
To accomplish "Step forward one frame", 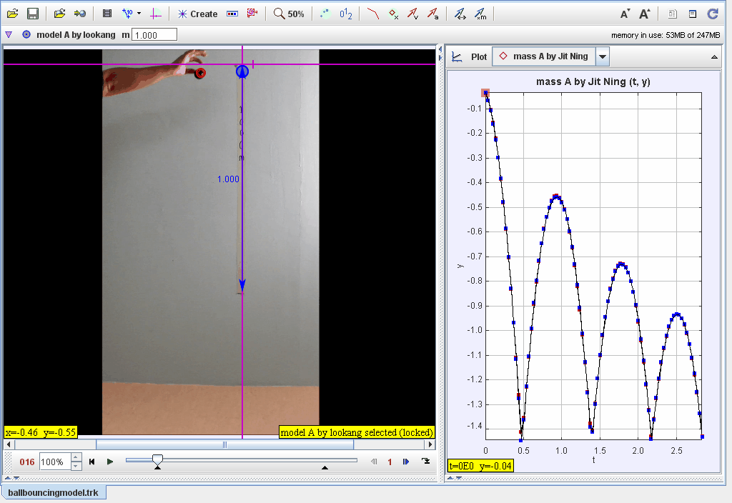I will point(406,462).
